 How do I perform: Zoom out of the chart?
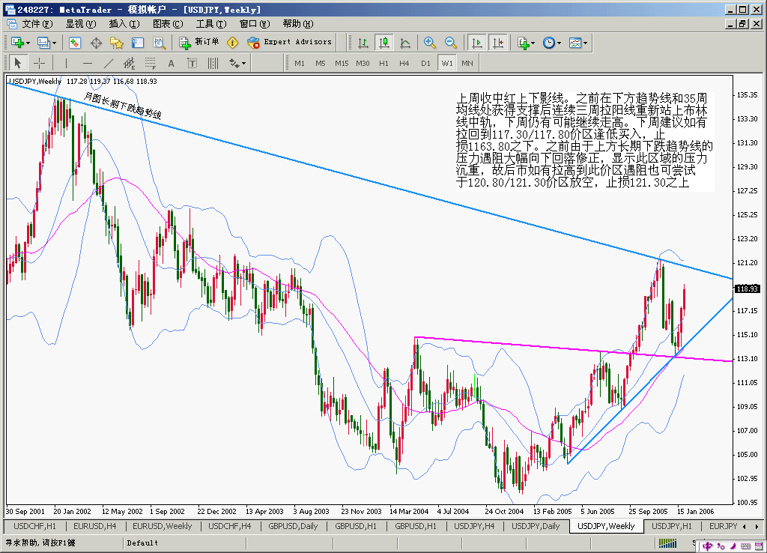[x=450, y=43]
